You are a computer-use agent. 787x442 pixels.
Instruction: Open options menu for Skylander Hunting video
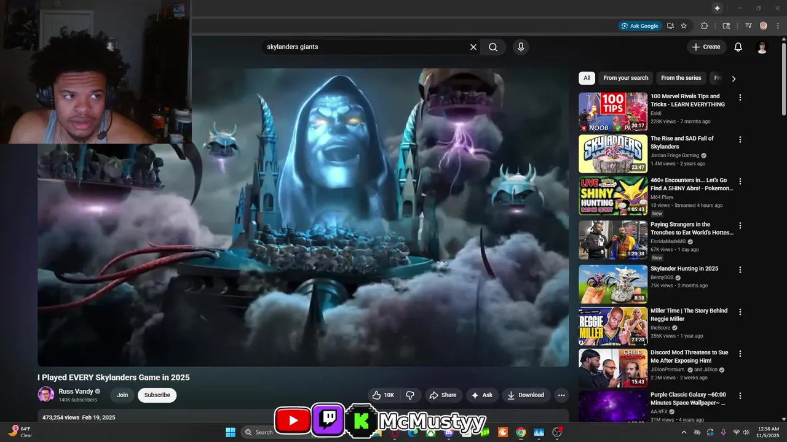coord(740,269)
